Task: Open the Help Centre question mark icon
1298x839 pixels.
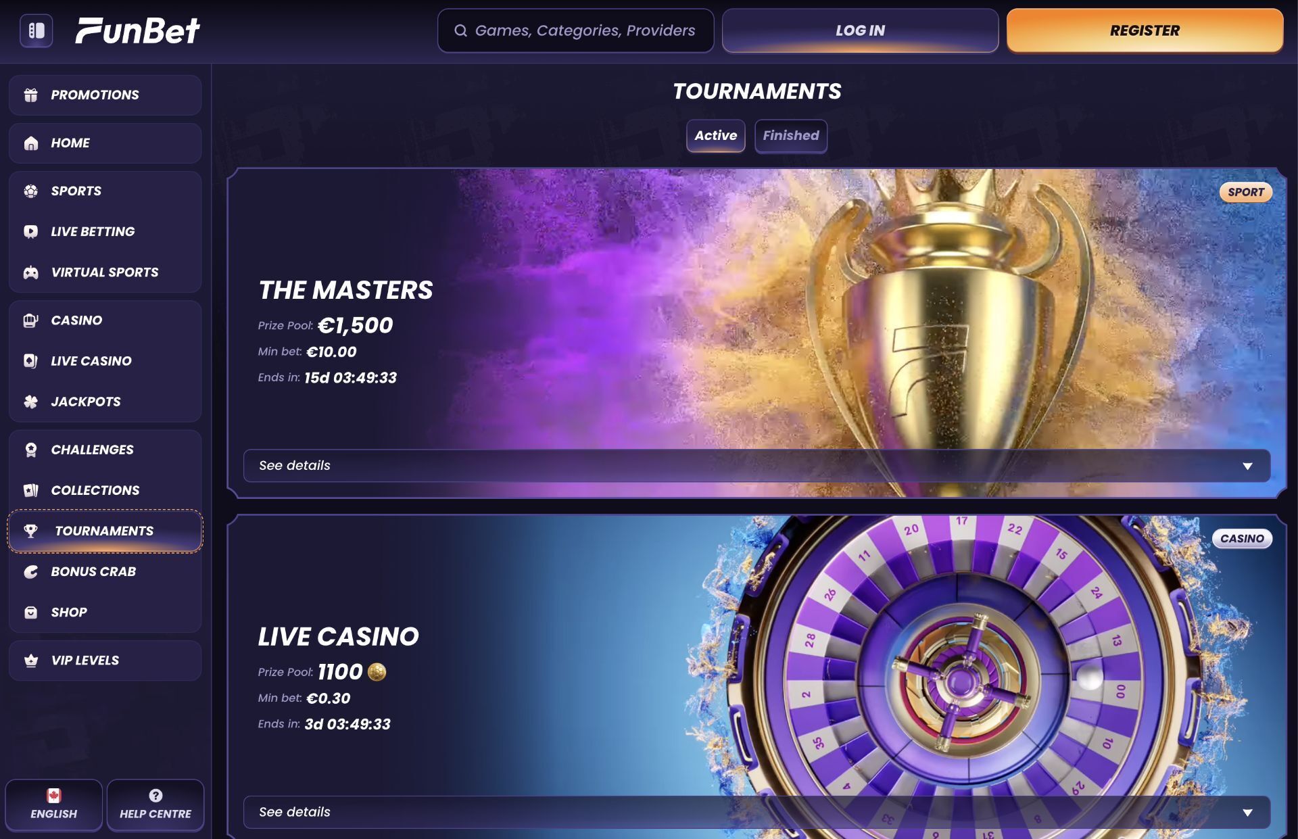Action: 155,795
